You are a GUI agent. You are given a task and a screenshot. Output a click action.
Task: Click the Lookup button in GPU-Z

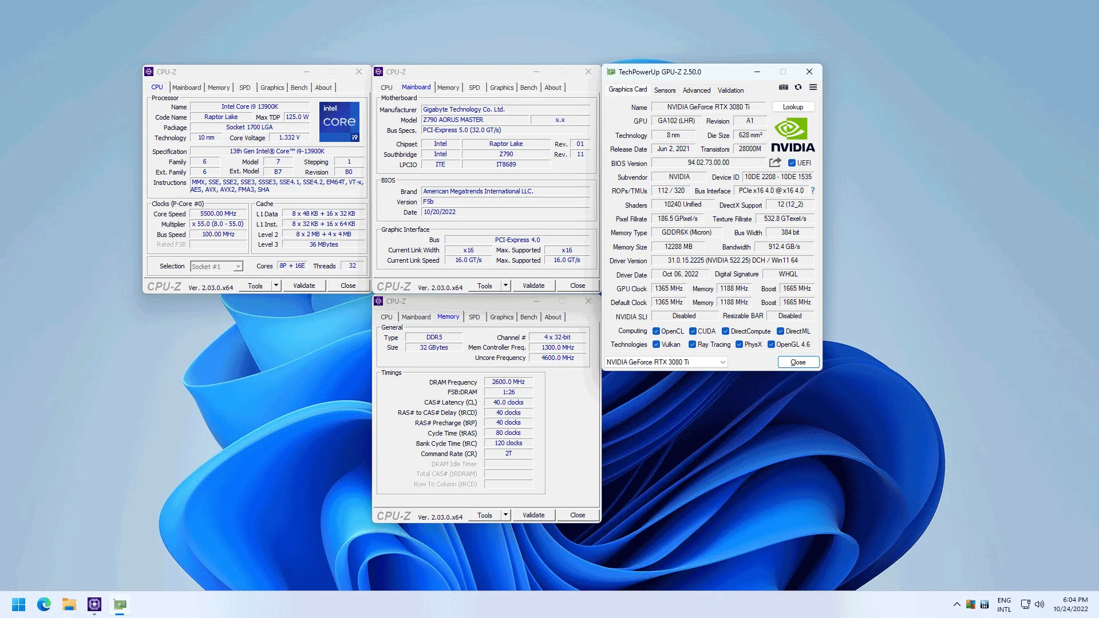(793, 107)
